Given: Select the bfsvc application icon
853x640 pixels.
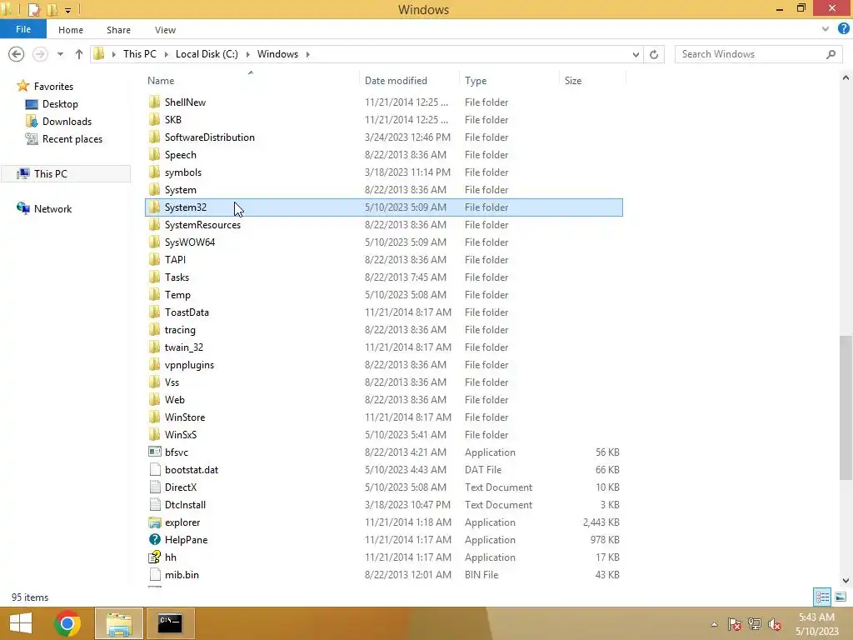Looking at the screenshot, I should pyautogui.click(x=154, y=452).
